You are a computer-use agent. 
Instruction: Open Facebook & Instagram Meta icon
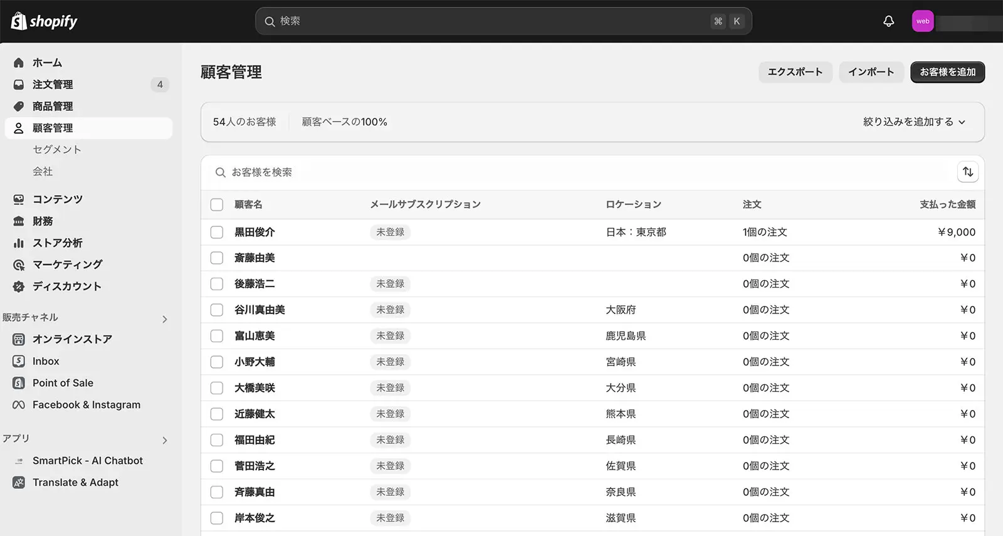click(x=19, y=405)
